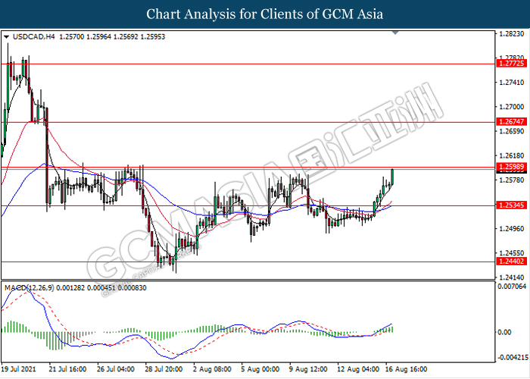
Task: Click the 1.28230 top price scale value
Action: pos(512,34)
